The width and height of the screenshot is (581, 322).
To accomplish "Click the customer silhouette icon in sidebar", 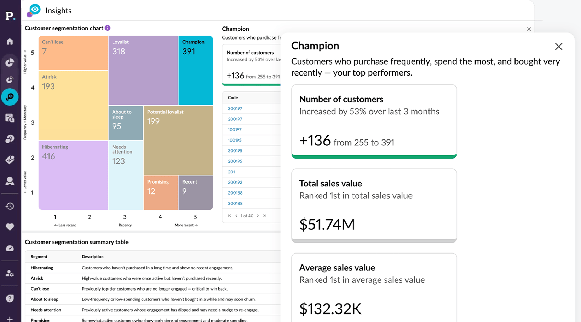I will [10, 181].
